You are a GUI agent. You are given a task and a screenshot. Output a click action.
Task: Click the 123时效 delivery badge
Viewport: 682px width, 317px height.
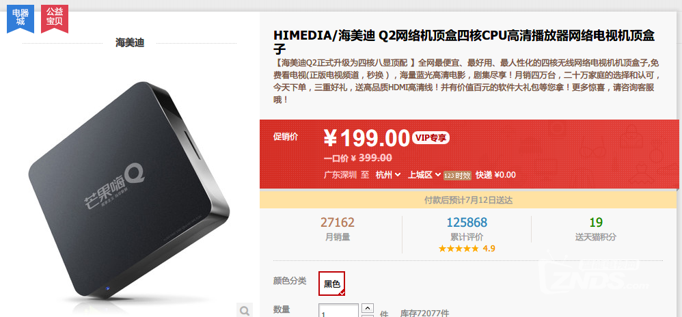(x=457, y=176)
